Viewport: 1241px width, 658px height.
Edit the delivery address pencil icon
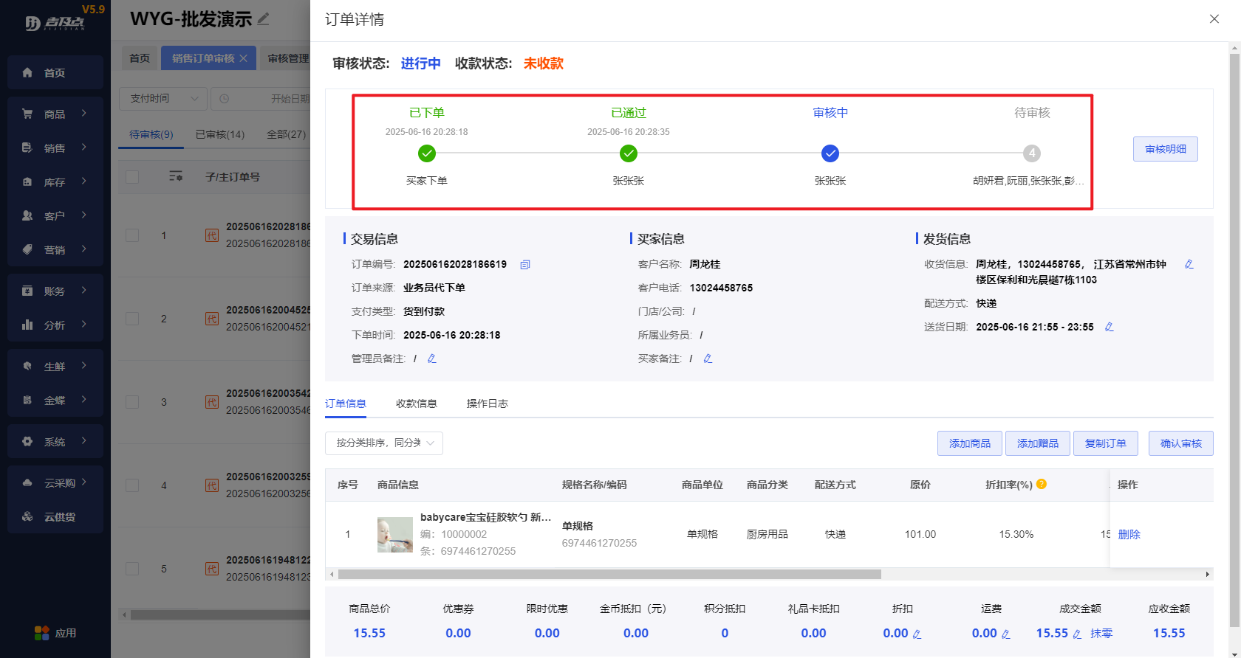pyautogui.click(x=1189, y=264)
